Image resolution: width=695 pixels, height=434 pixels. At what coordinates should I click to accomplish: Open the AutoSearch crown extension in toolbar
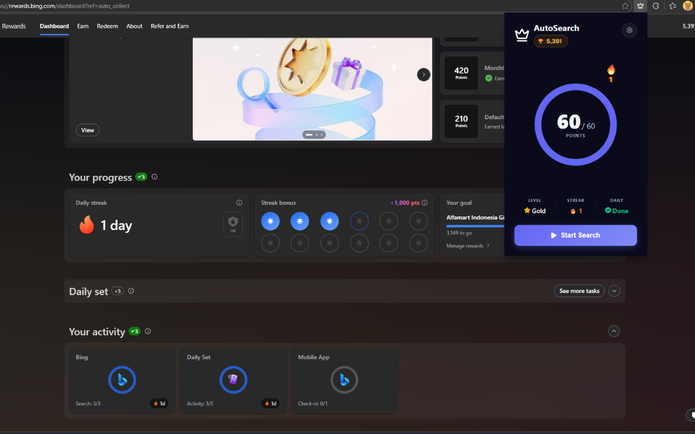point(641,6)
